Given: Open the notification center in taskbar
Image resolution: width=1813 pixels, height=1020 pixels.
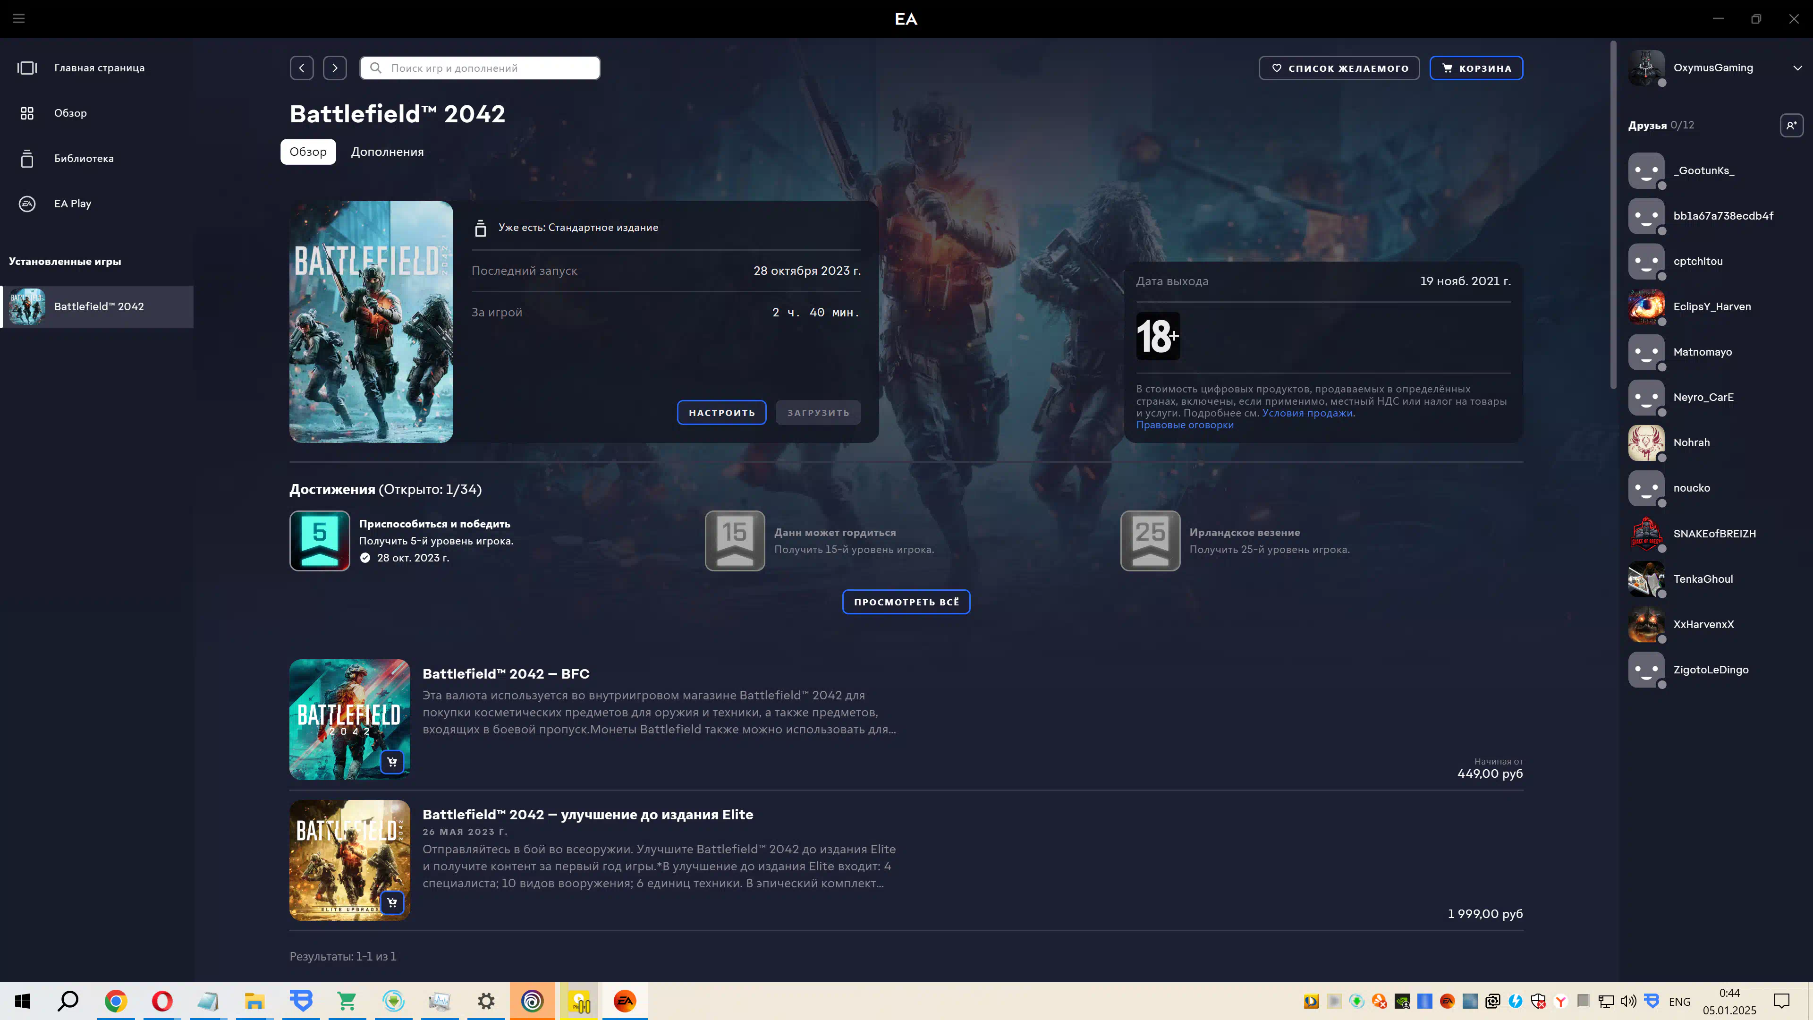Looking at the screenshot, I should pyautogui.click(x=1781, y=1001).
